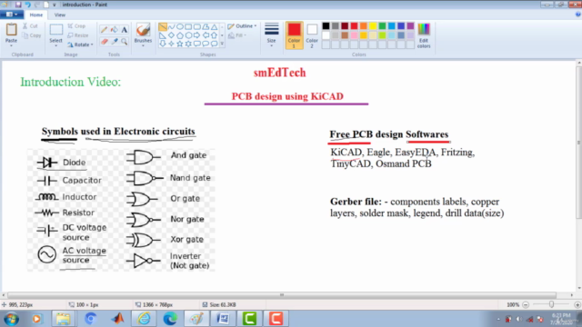Switch to the View tab

coord(60,15)
